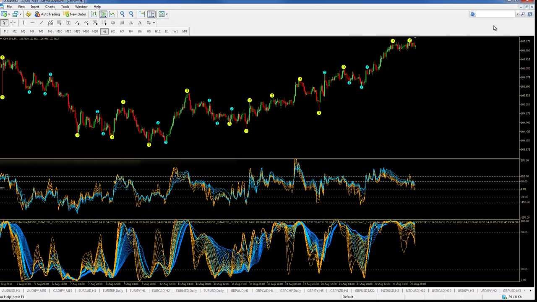Expand the search box dropdown arrow
Image resolution: width=537 pixels, height=302 pixels.
click(517, 14)
